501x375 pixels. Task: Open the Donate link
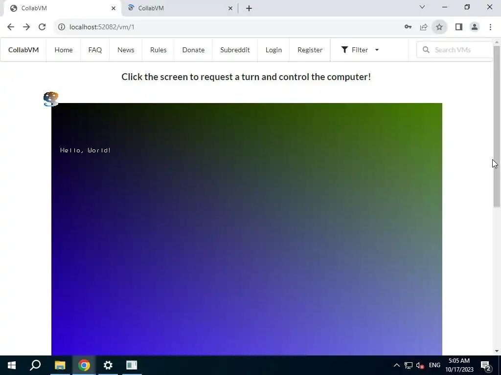coord(193,50)
